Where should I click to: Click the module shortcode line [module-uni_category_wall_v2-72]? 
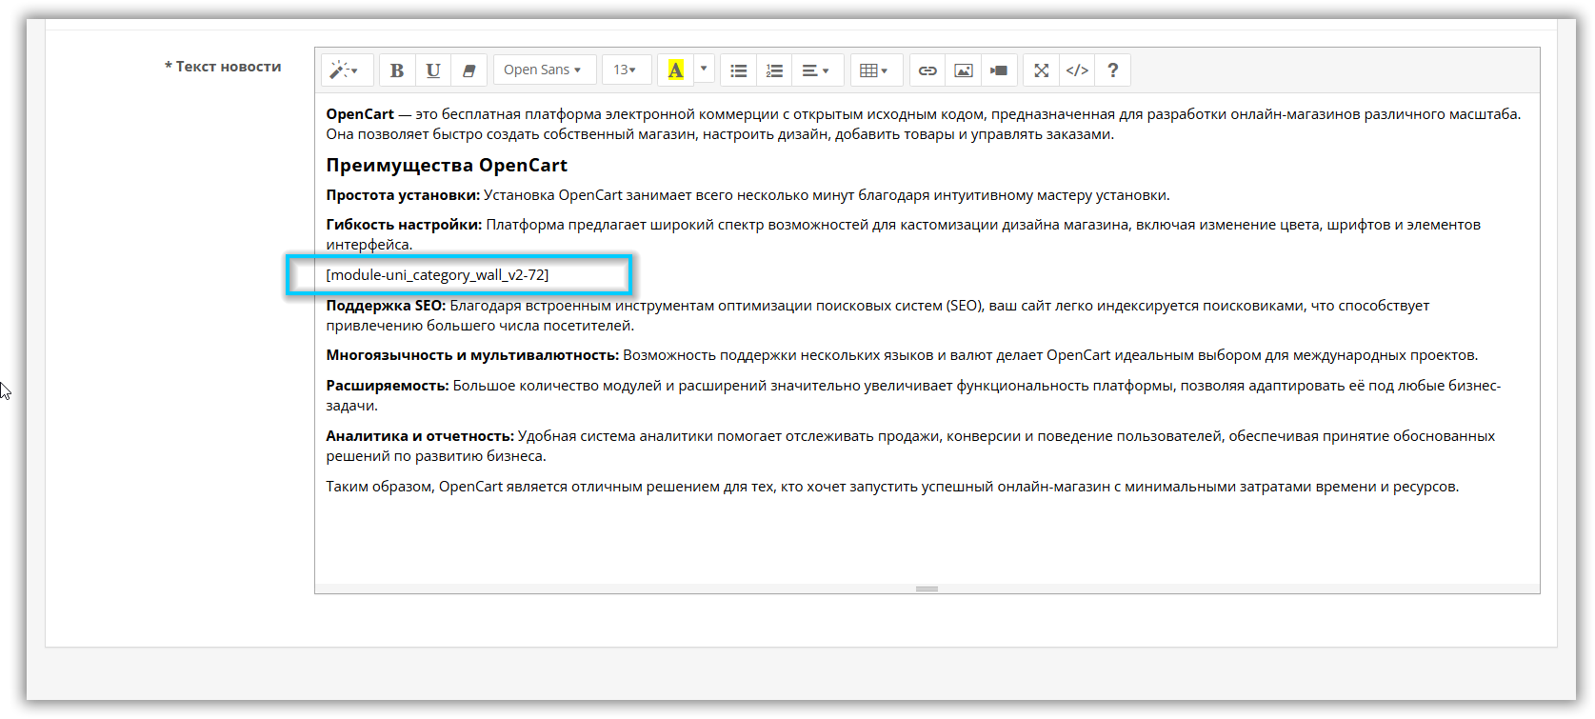click(437, 275)
